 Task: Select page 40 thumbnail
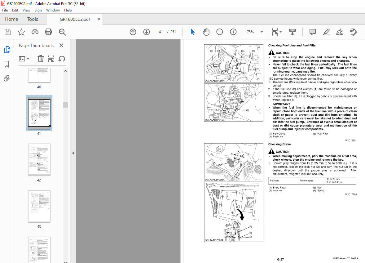pos(39,75)
